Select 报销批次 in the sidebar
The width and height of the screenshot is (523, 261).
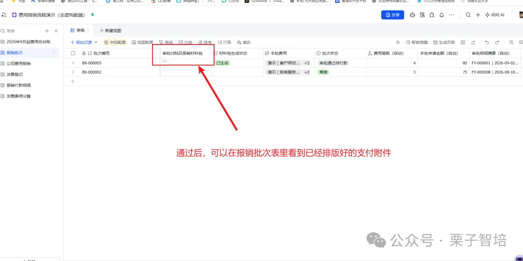pyautogui.click(x=15, y=53)
